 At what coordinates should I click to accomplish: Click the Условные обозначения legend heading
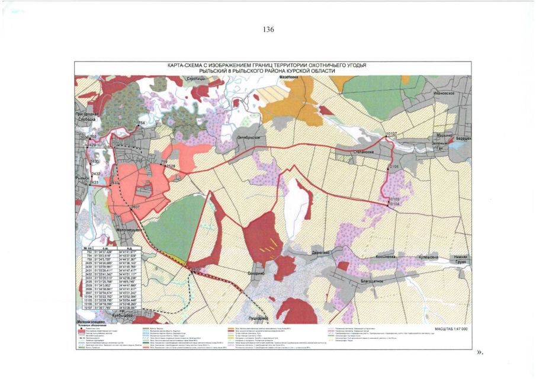[x=94, y=326]
